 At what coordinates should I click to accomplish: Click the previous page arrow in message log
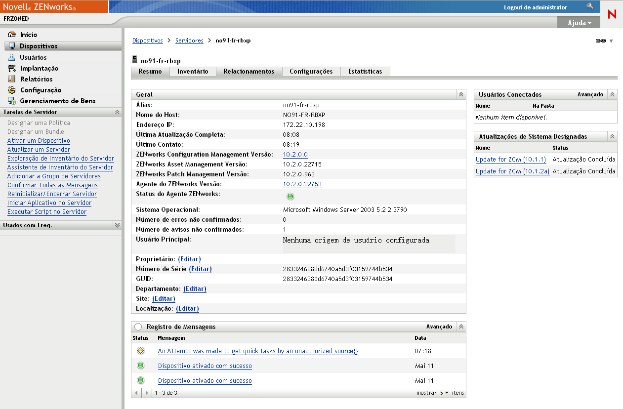(x=137, y=393)
